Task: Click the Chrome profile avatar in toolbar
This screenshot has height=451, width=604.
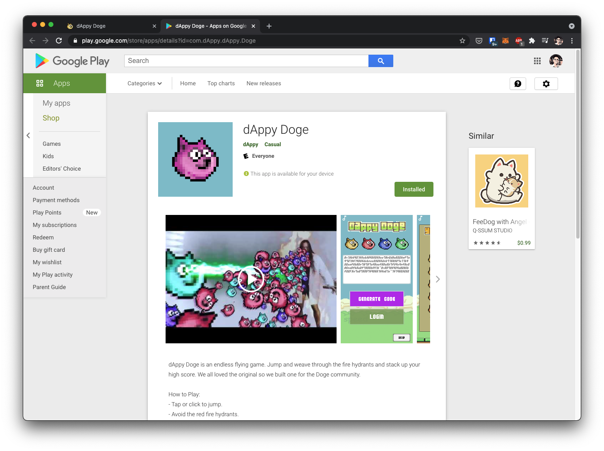Action: tap(558, 41)
